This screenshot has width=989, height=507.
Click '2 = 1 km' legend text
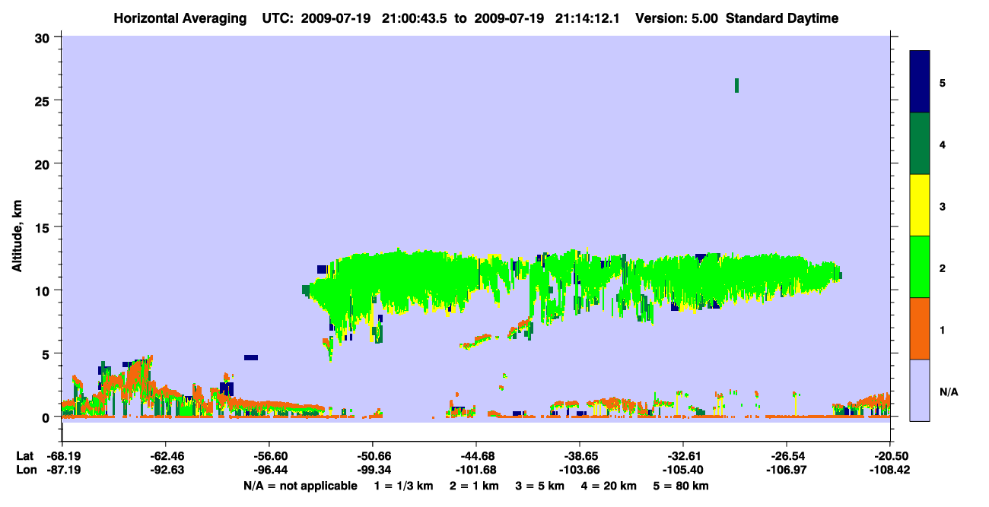pyautogui.click(x=475, y=486)
